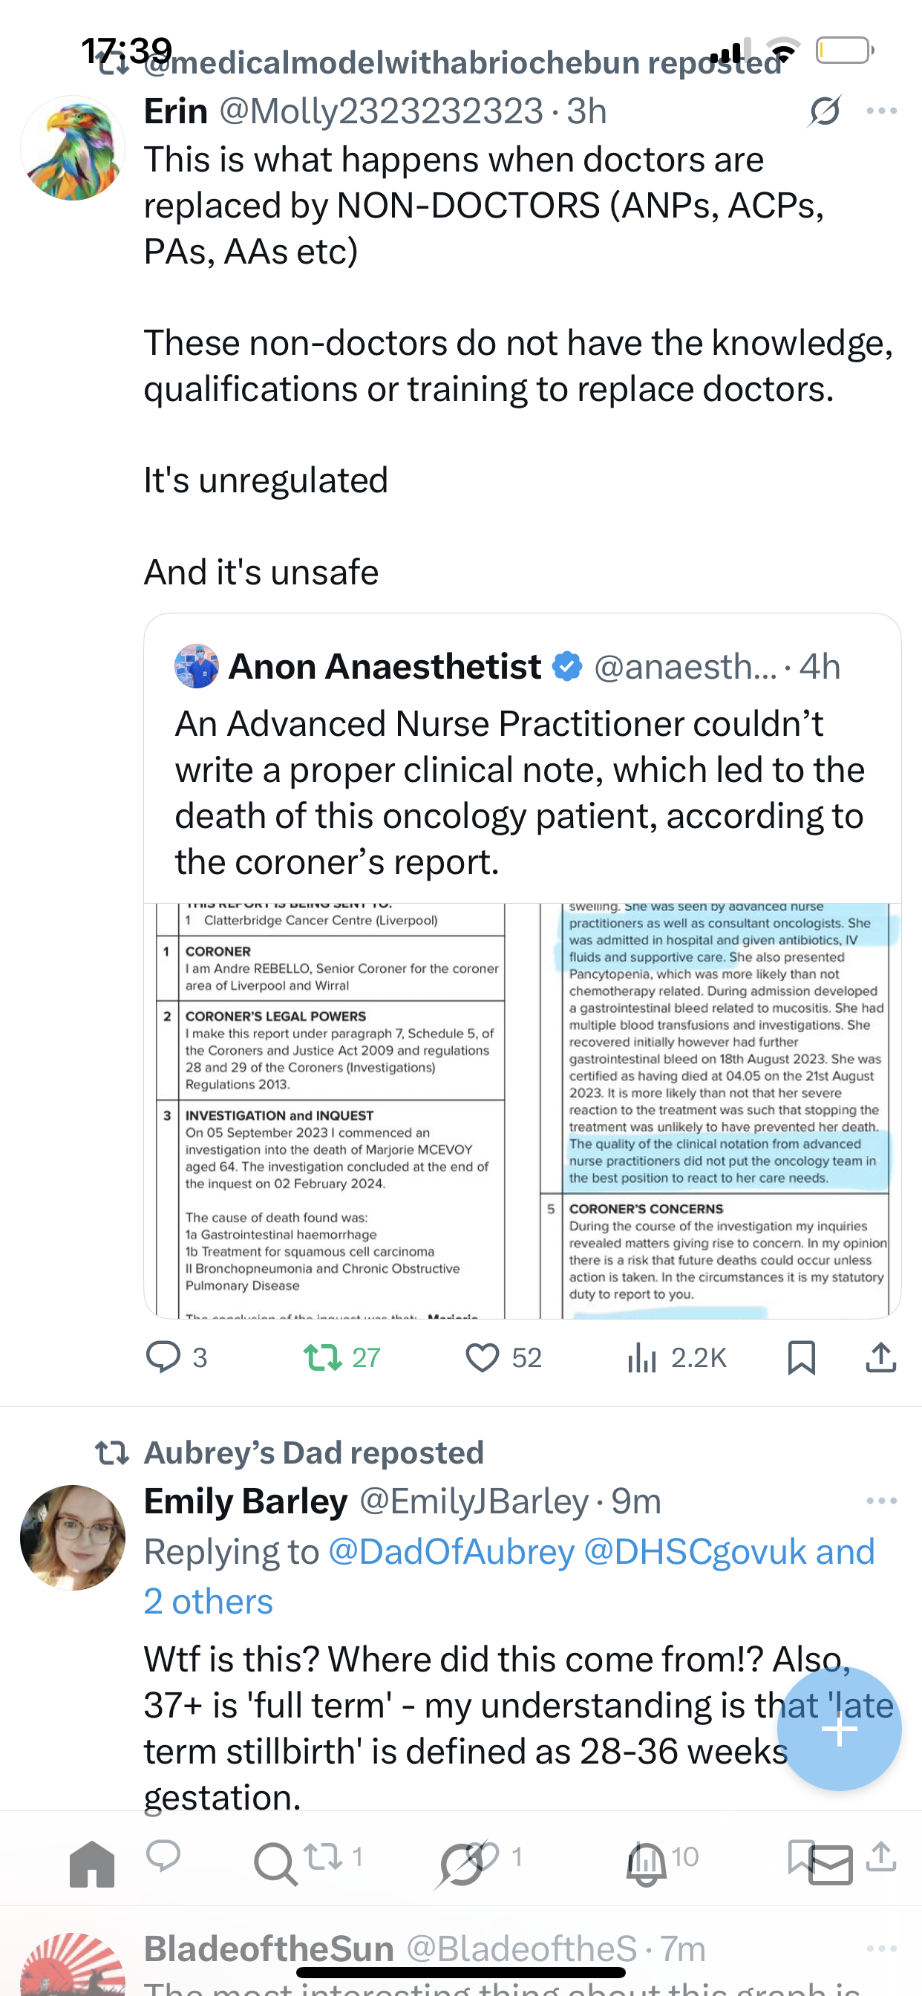Open @DadOfAubrey mention link
Image resolution: width=922 pixels, height=1996 pixels.
click(451, 1551)
